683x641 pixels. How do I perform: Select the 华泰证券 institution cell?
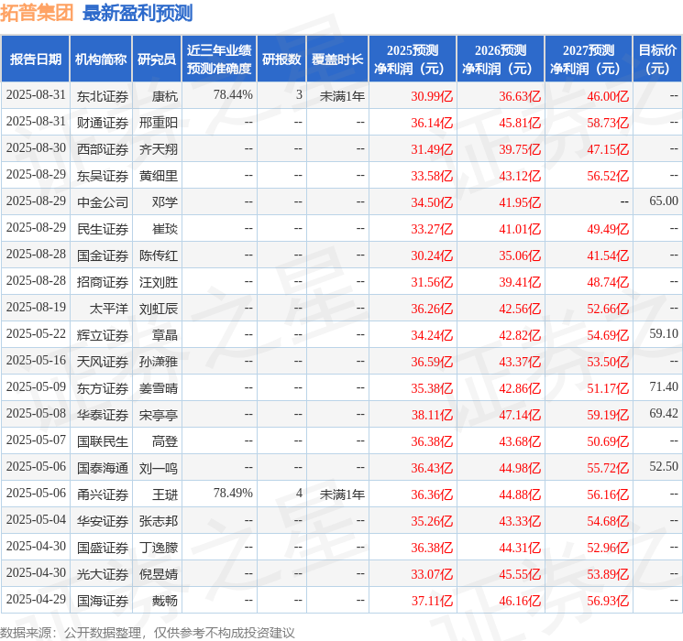coord(103,415)
